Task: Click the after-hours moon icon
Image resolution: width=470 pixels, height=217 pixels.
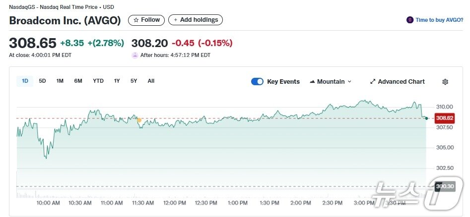Action: (134, 55)
